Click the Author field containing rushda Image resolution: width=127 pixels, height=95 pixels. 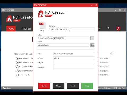pyautogui.click(x=74, y=58)
